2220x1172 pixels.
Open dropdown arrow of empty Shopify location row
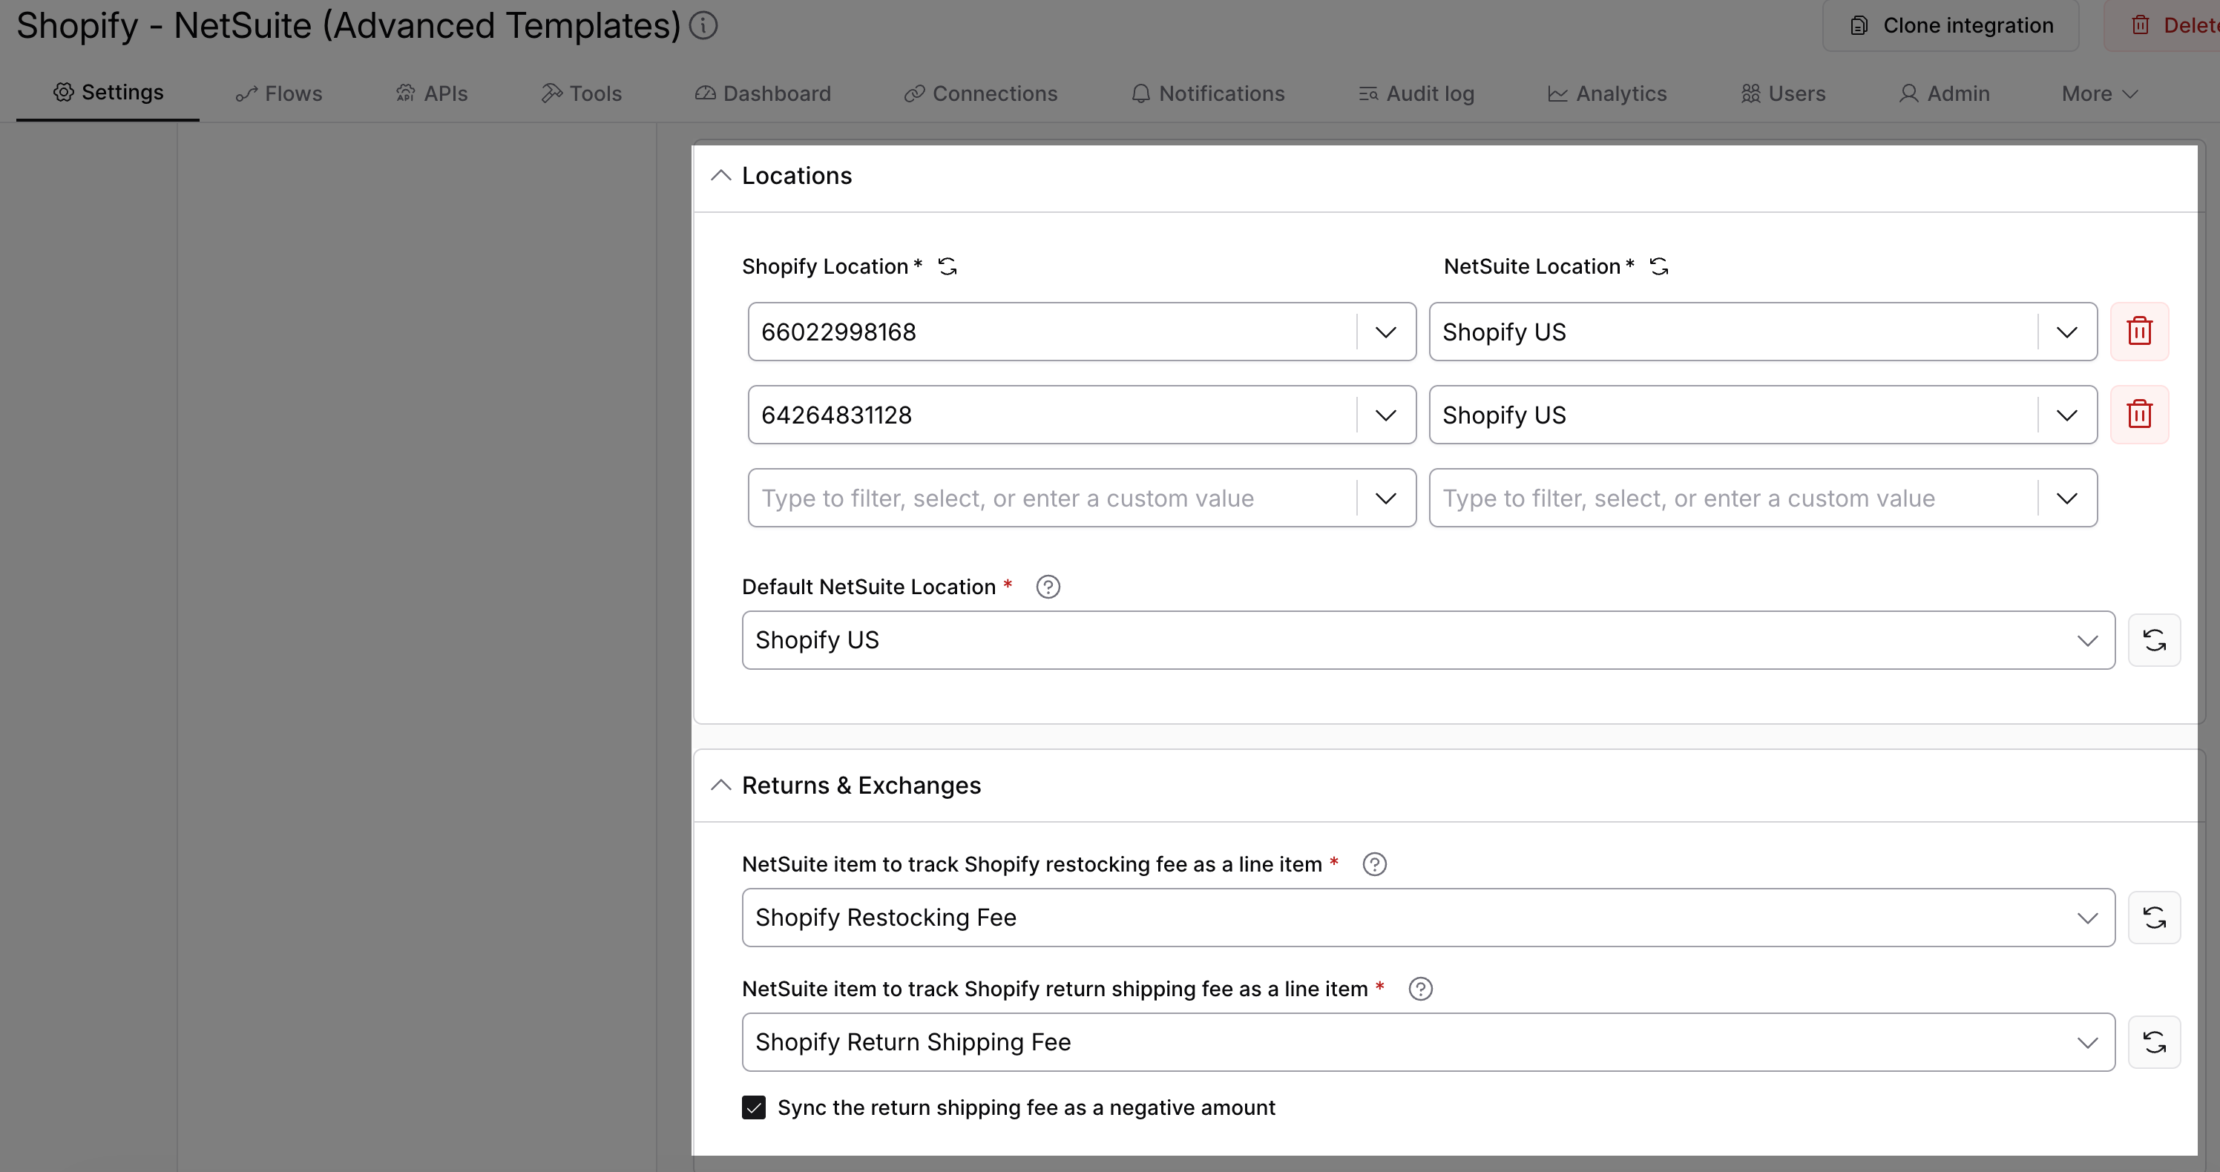(1386, 498)
